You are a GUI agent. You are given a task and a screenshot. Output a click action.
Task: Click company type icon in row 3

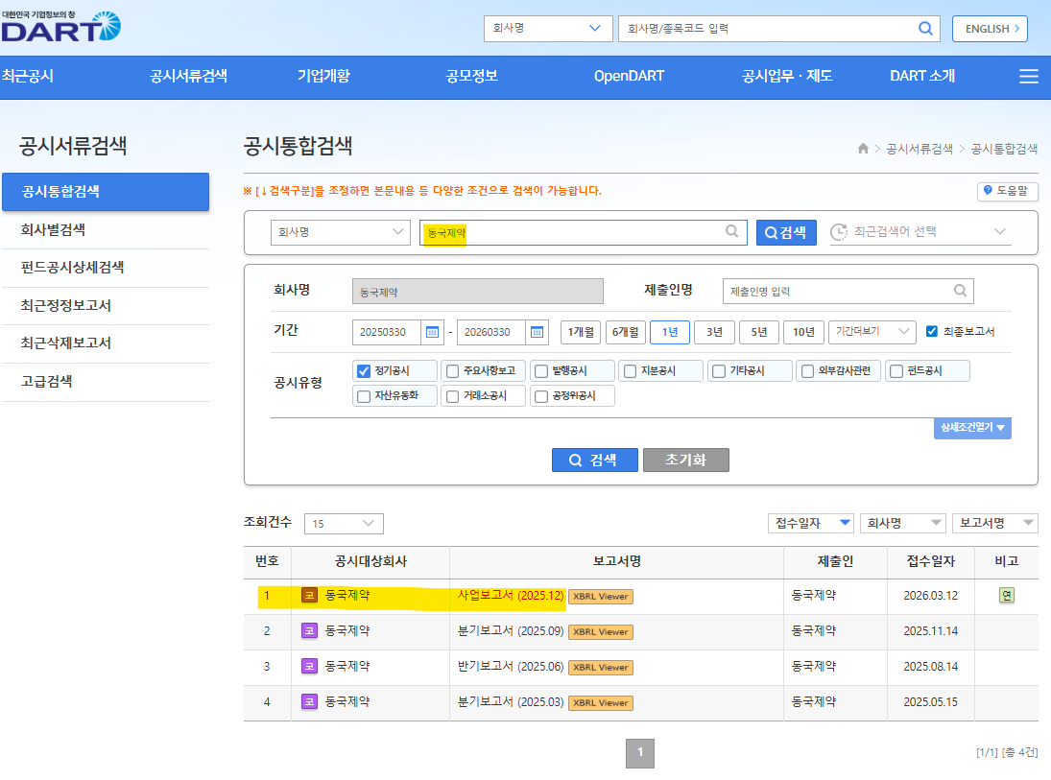(x=309, y=666)
